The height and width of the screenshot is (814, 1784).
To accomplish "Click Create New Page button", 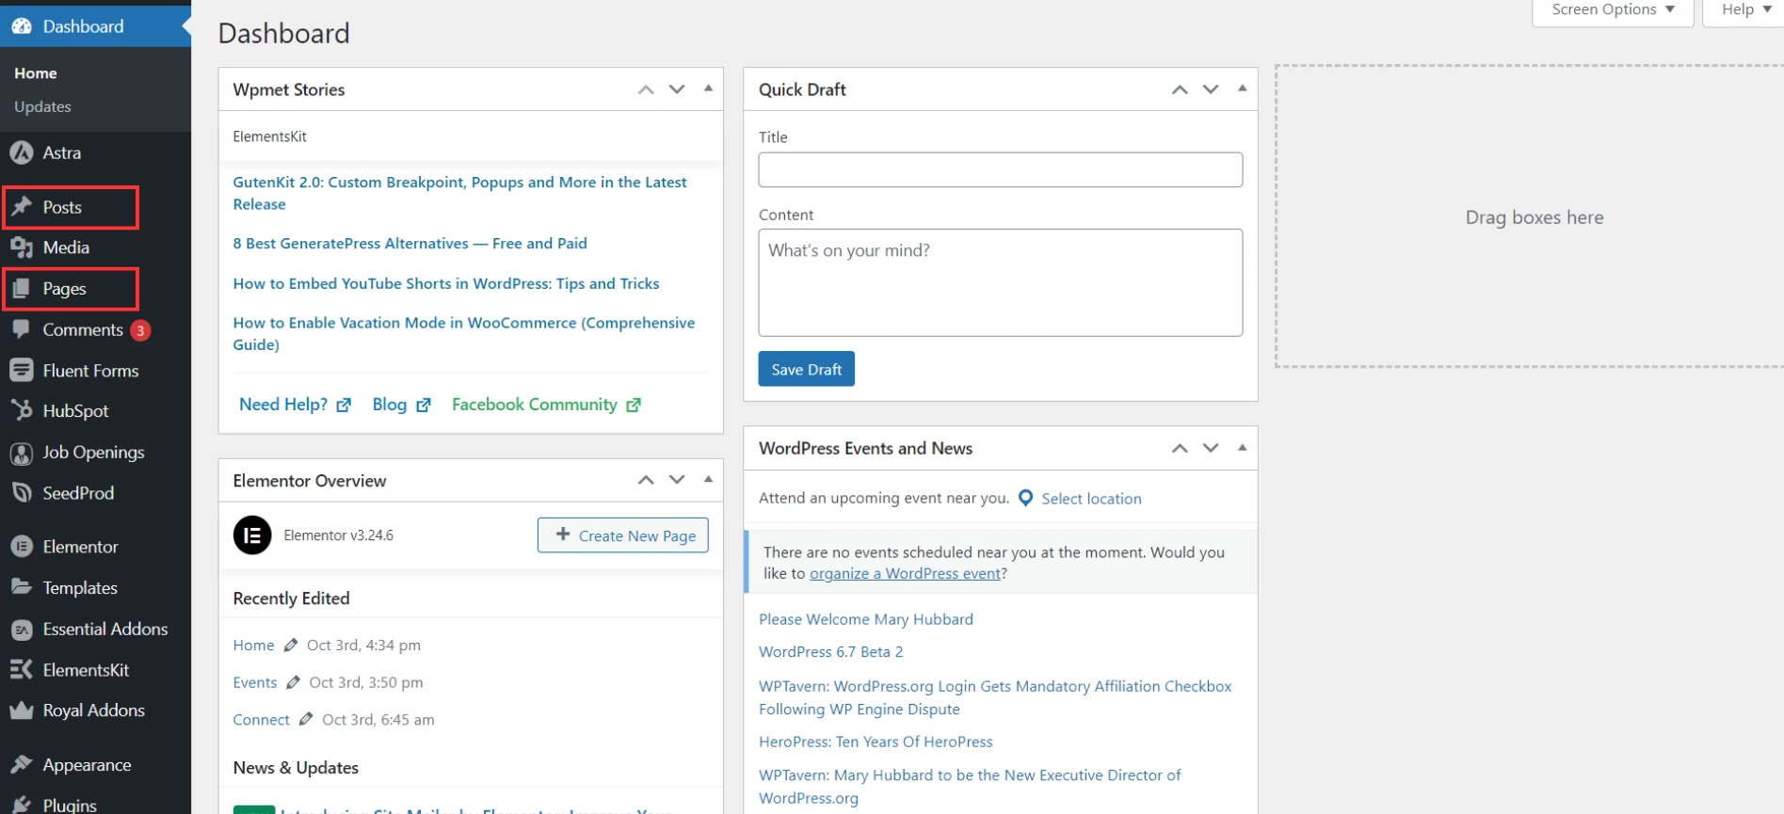I will coord(623,535).
